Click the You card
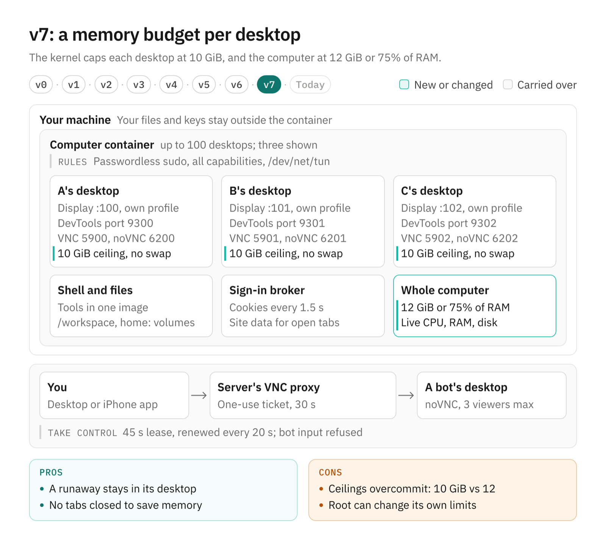Viewport: 606px width, 544px height. [114, 395]
